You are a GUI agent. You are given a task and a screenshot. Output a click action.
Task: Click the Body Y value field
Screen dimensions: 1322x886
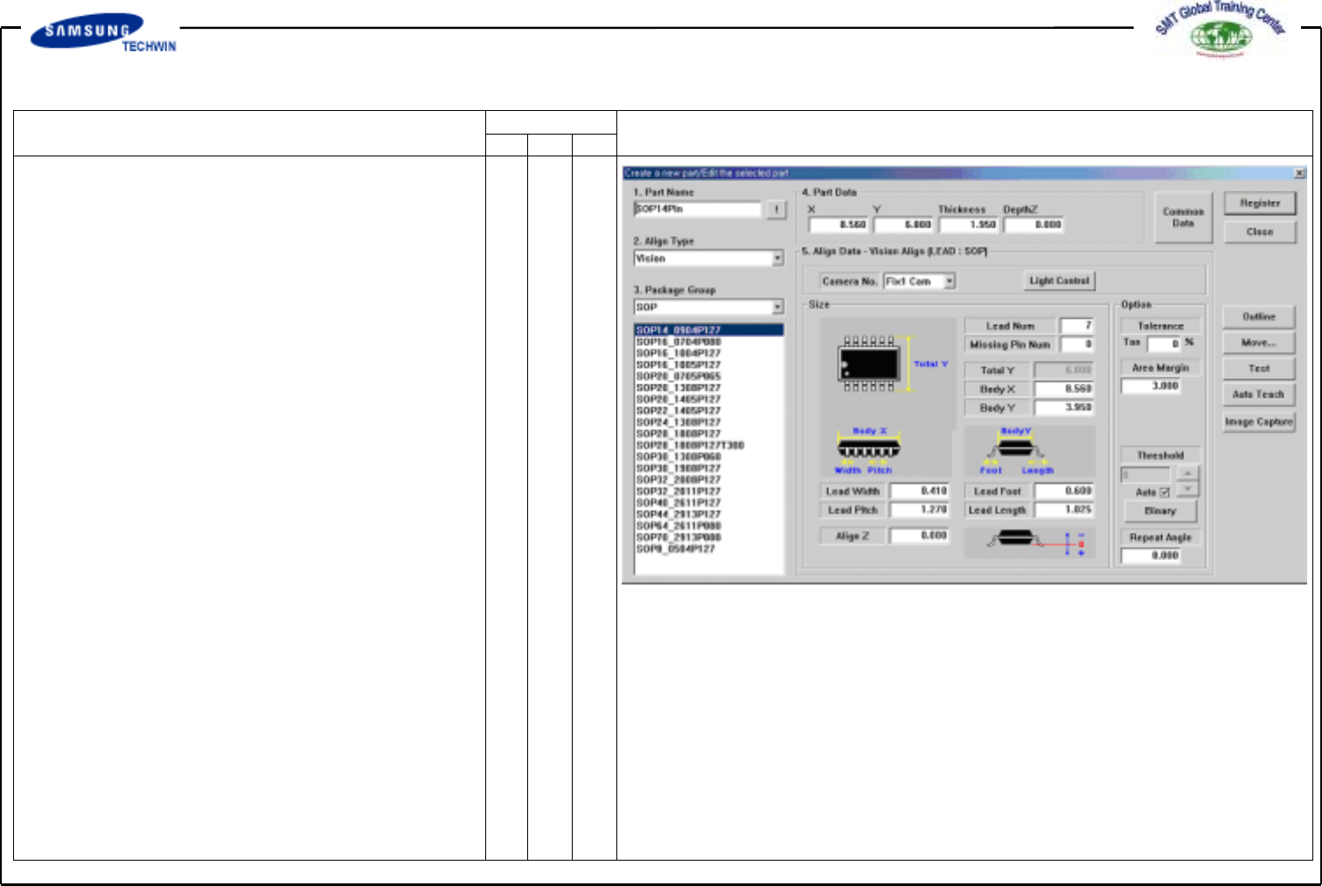1064,408
